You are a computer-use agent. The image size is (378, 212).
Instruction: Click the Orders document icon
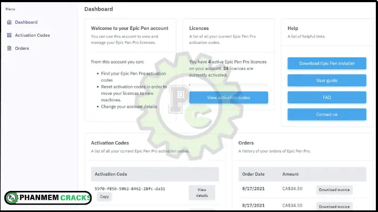(x=9, y=48)
